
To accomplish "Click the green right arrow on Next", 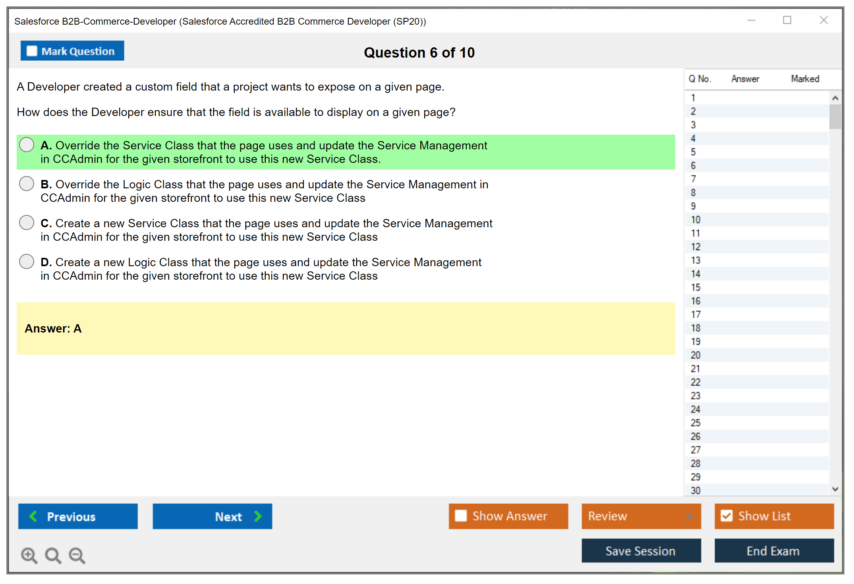I will click(x=258, y=516).
